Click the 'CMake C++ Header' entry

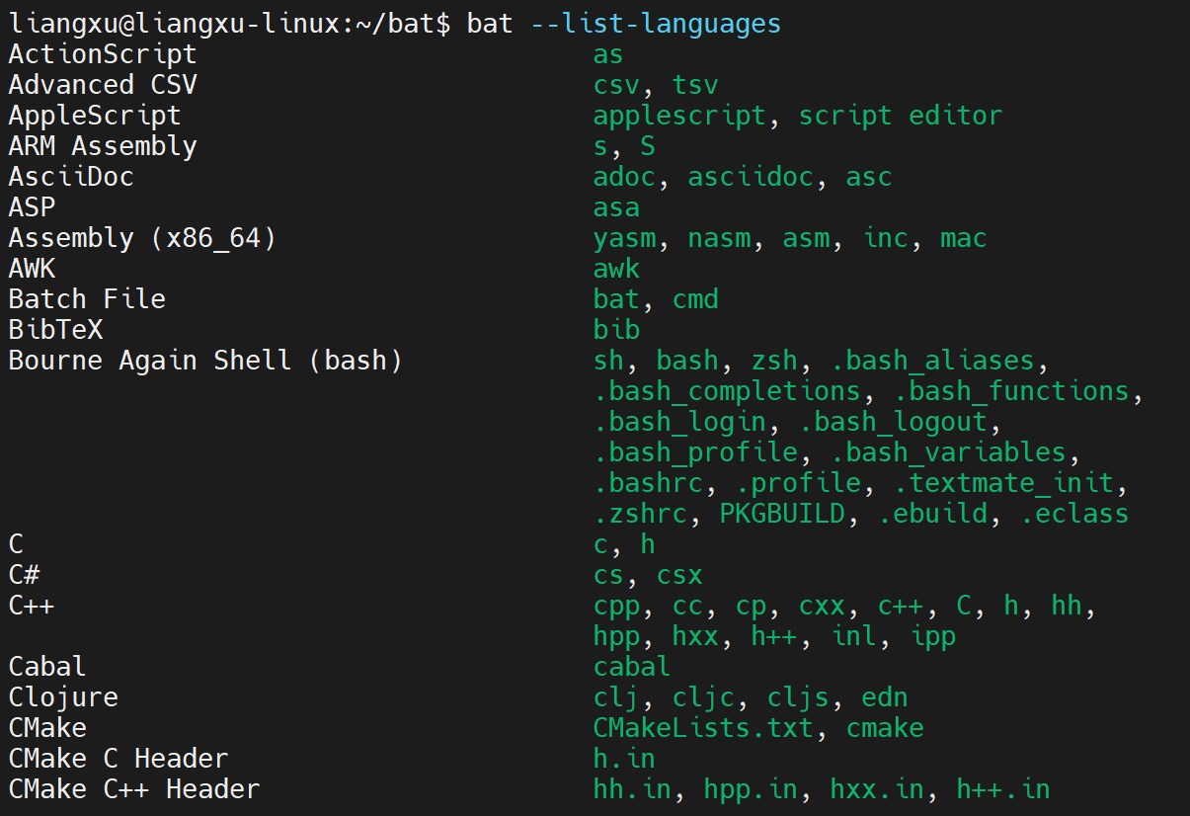pyautogui.click(x=134, y=789)
